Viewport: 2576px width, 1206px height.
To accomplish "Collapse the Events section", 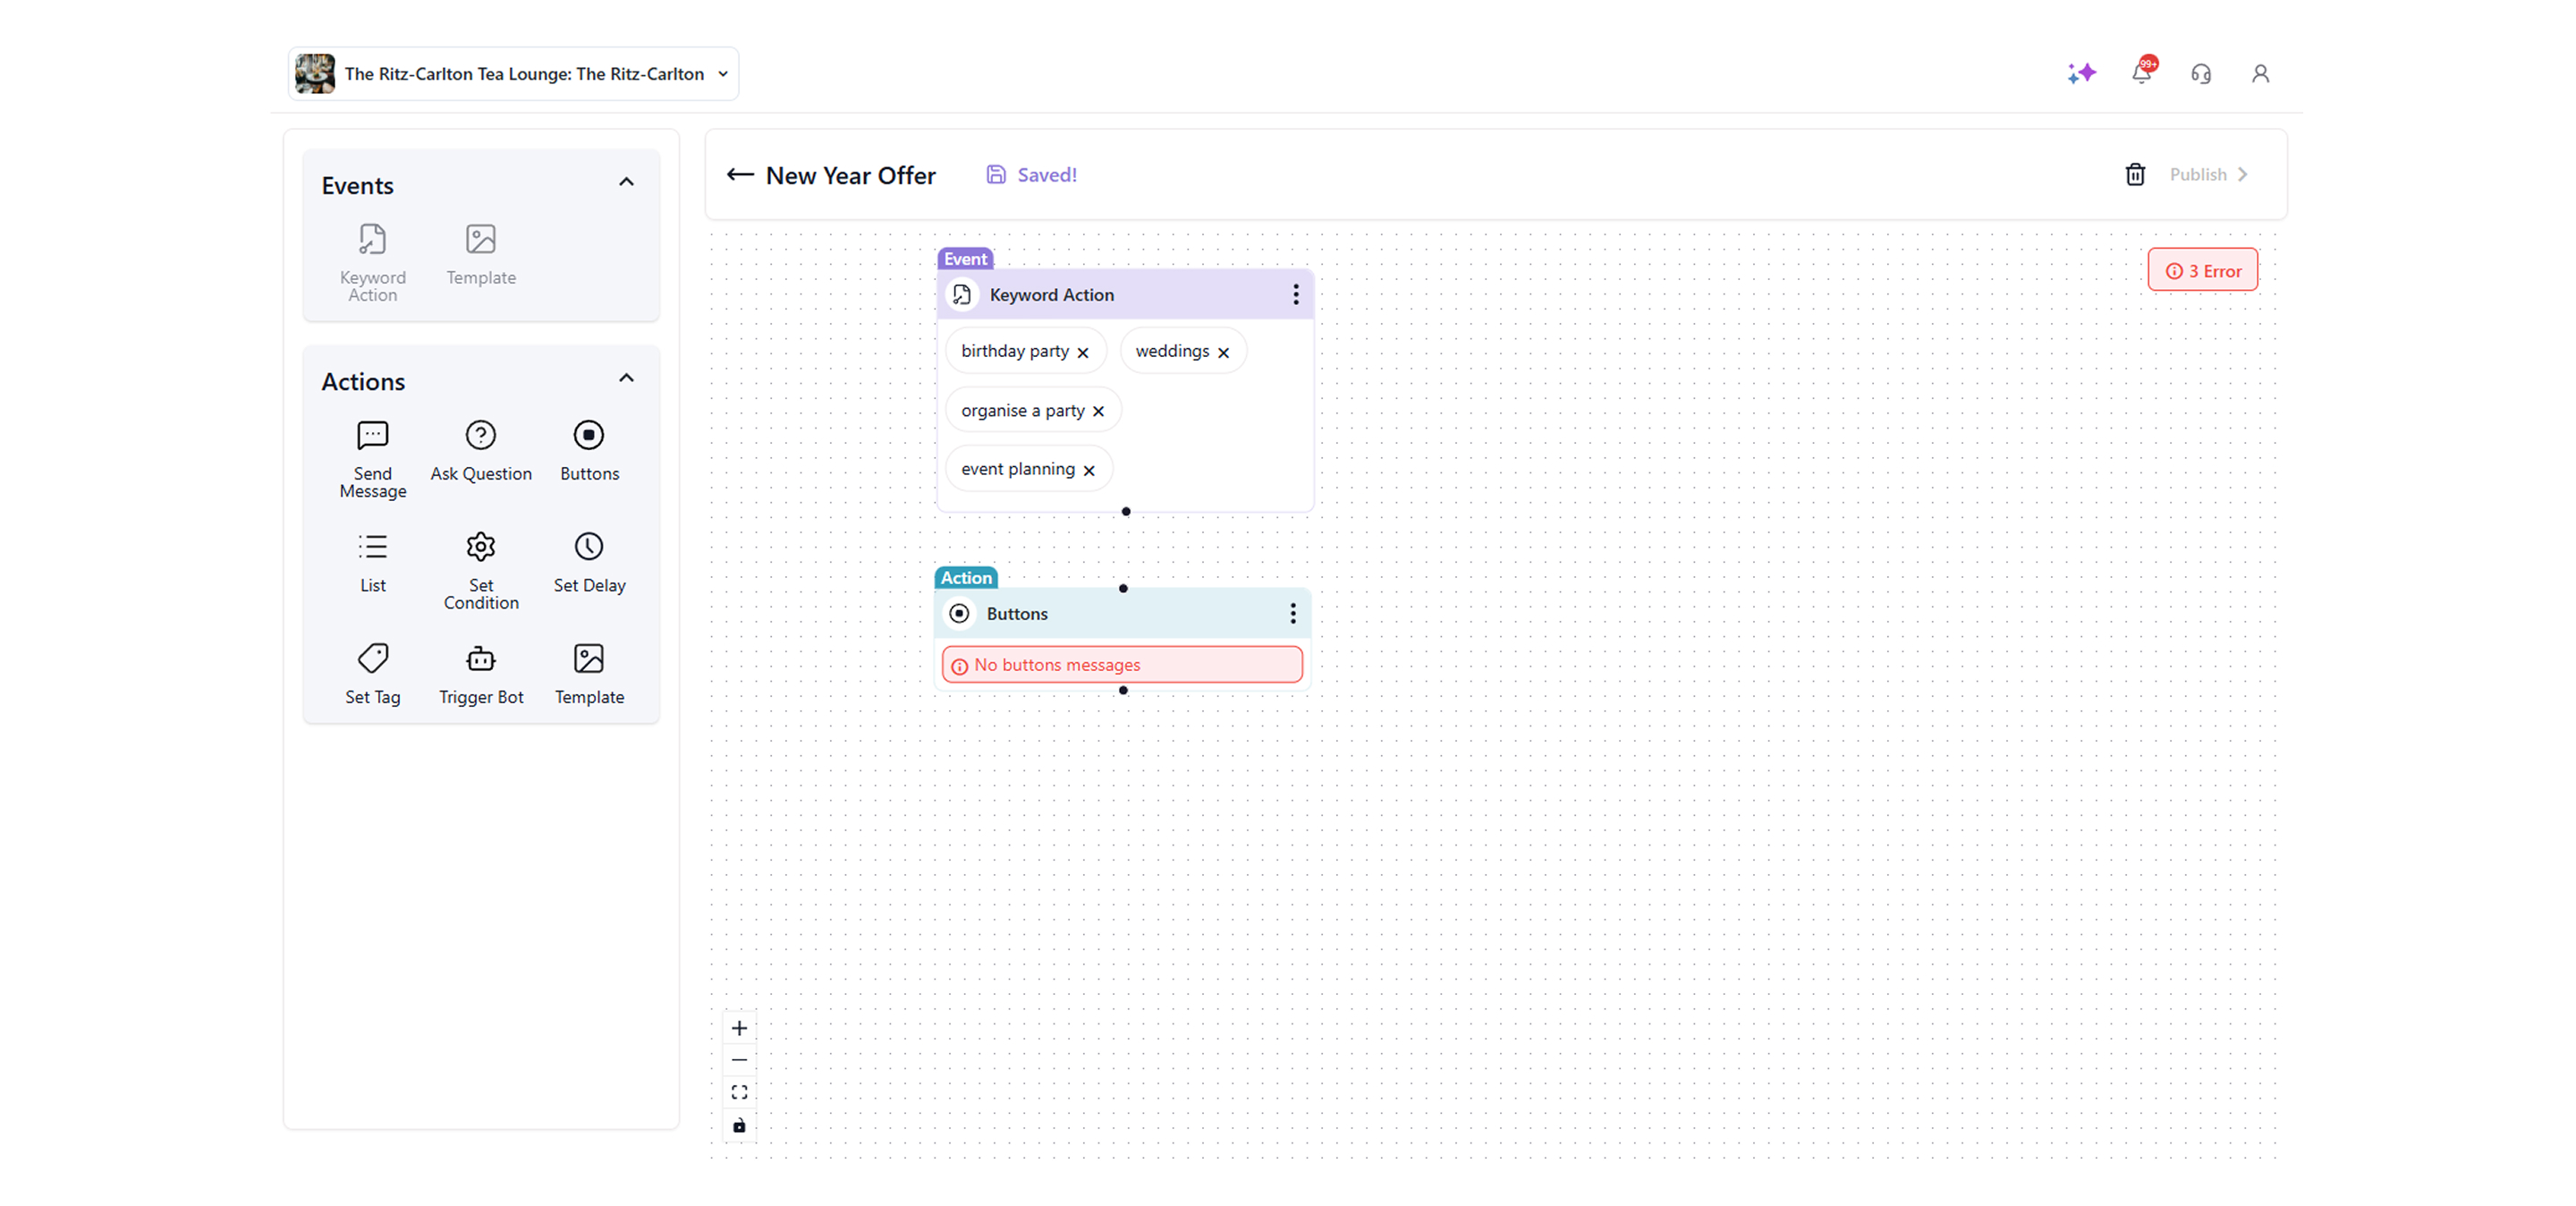I will click(x=626, y=182).
